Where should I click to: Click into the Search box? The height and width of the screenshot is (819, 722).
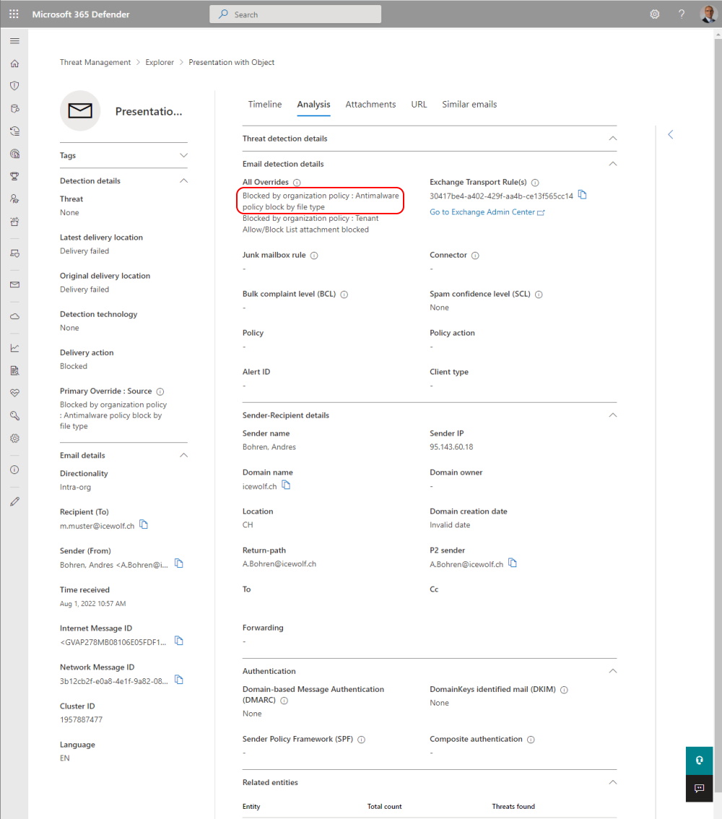tap(295, 14)
